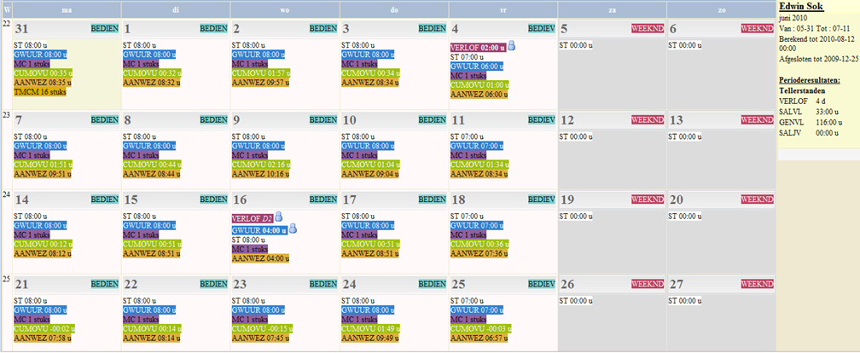
Task: Click person icon beside VERLOF 02:00 u
Action: 511,45
